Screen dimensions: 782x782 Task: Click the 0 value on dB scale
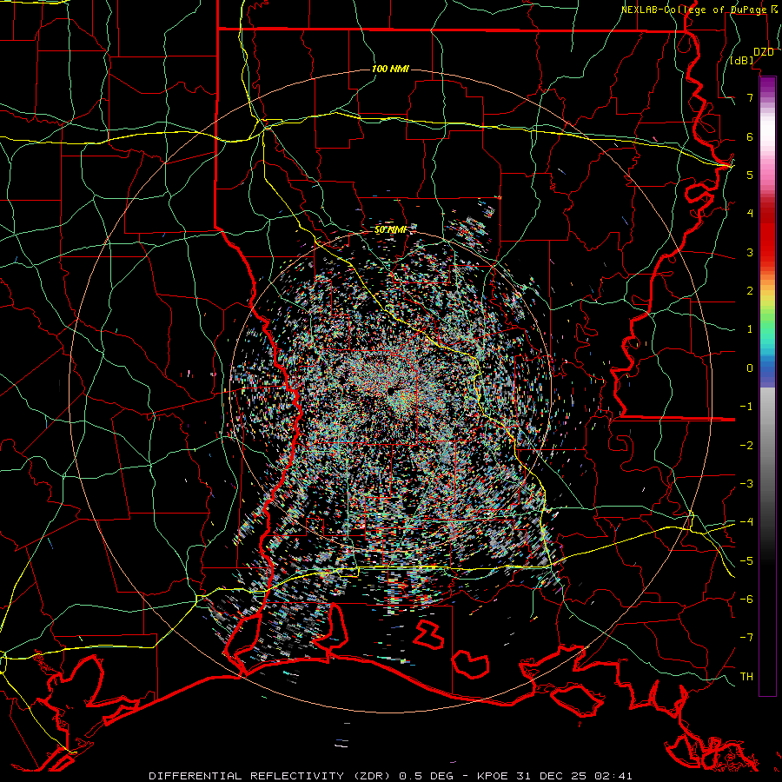point(750,368)
